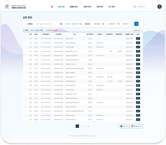Click the 고객정보 search input field

tap(46, 24)
